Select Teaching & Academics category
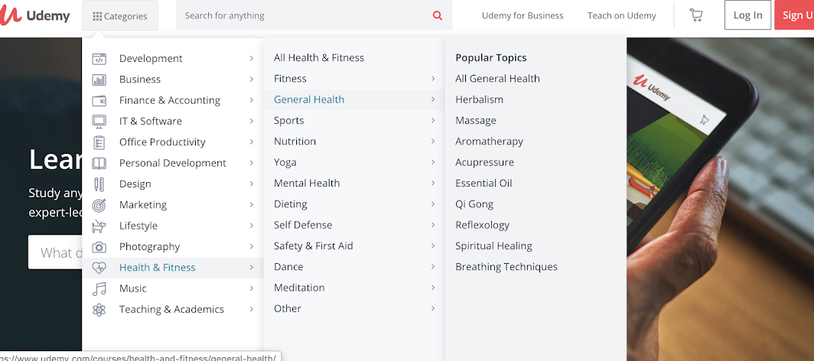The image size is (814, 361). 173,309
